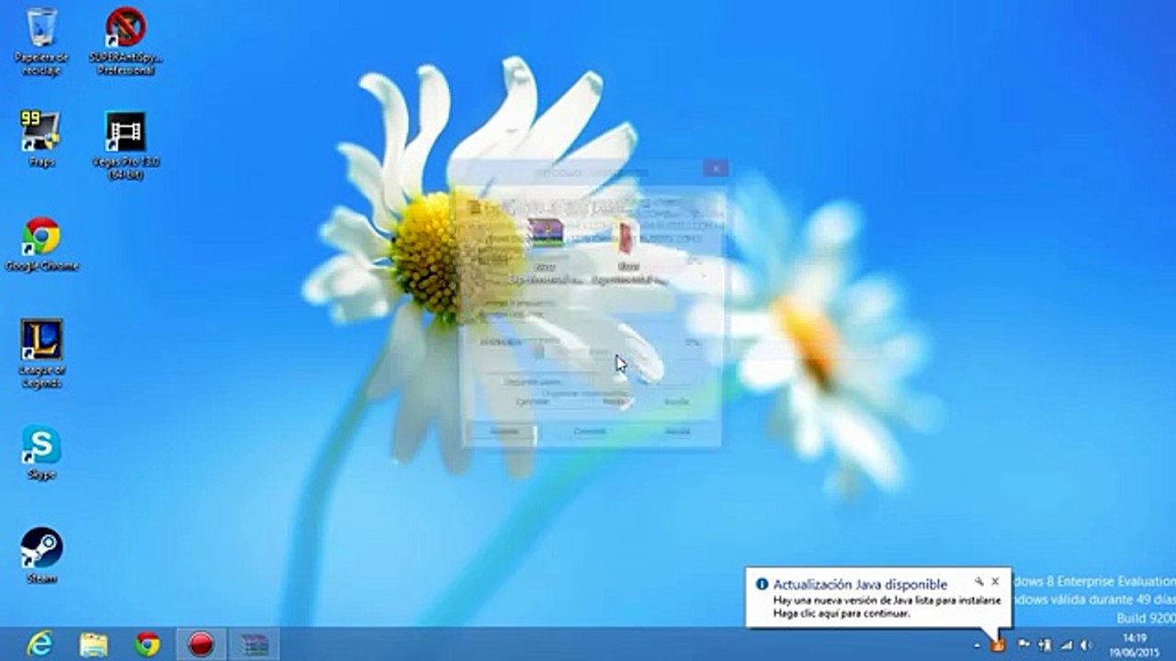Switch to the WinRAR taskbar window
Screen dimensions: 1176x661
pyautogui.click(x=254, y=644)
